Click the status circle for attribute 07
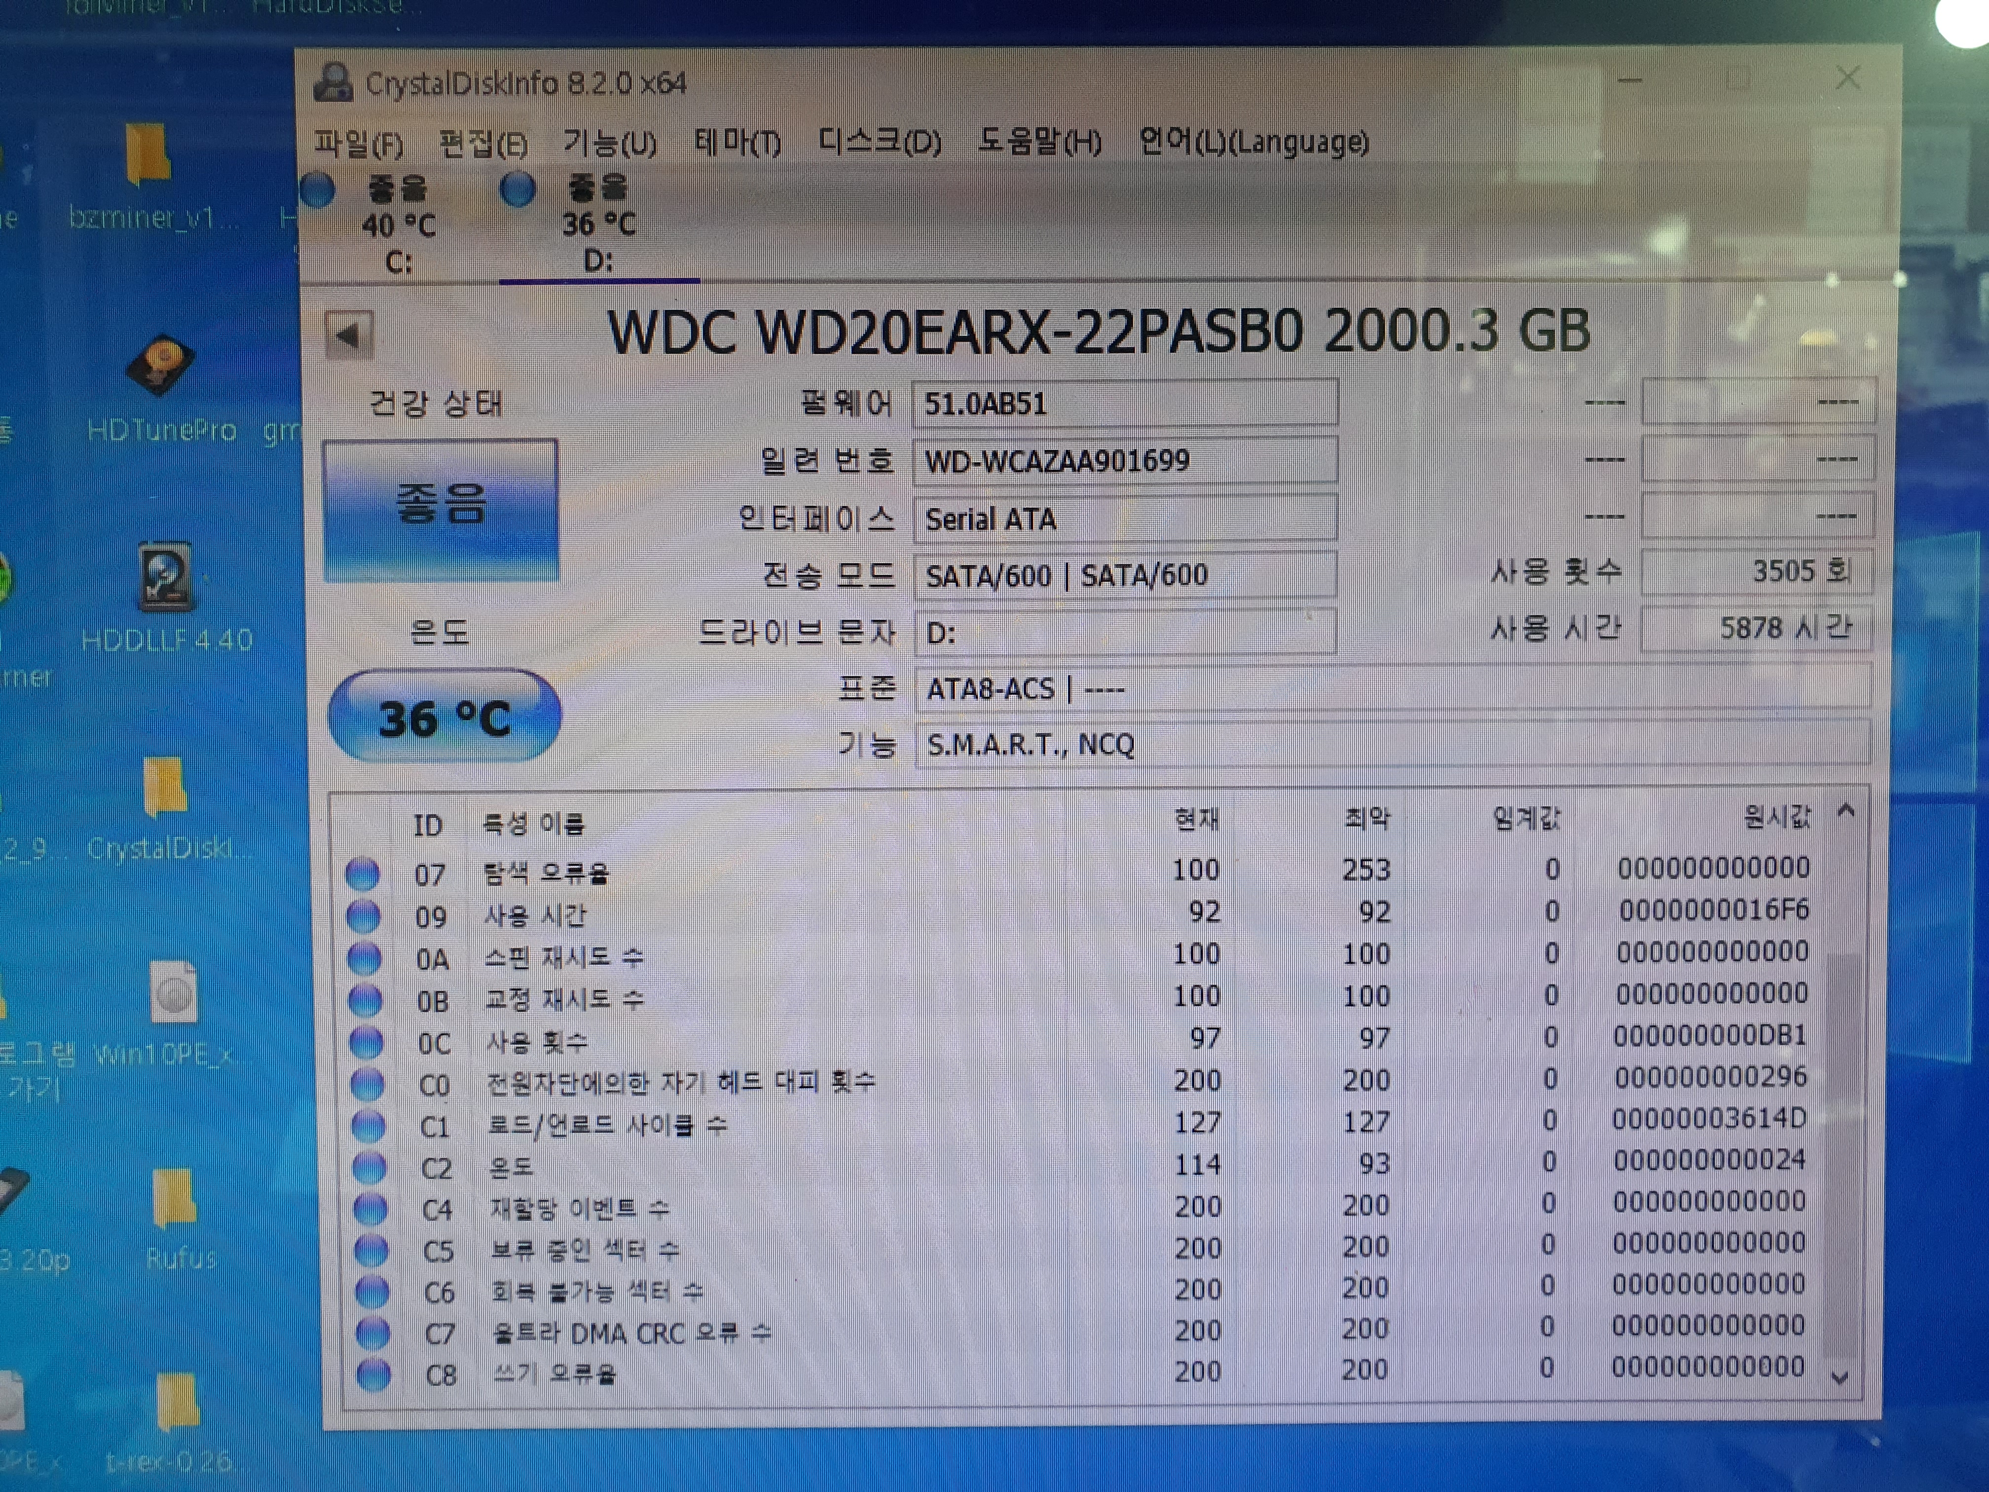 [x=363, y=874]
